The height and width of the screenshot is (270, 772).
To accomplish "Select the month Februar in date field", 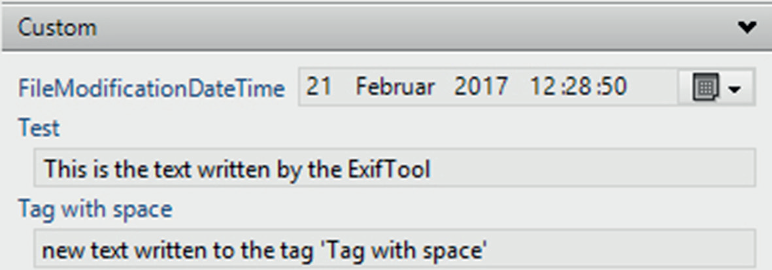I will (395, 87).
